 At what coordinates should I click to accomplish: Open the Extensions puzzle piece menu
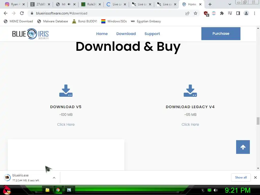point(222,13)
